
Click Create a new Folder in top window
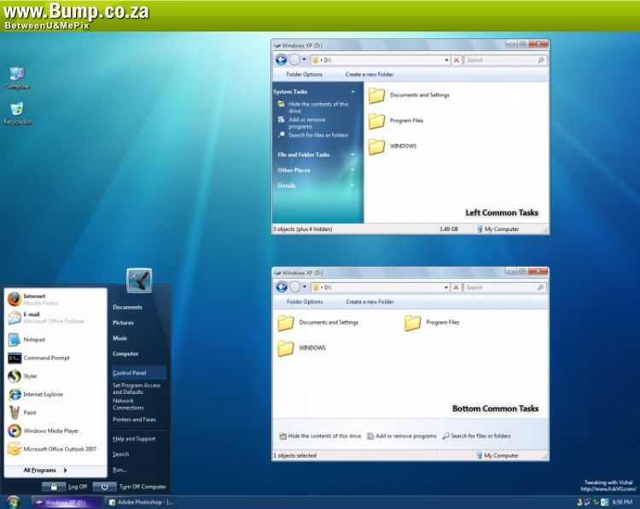point(369,74)
